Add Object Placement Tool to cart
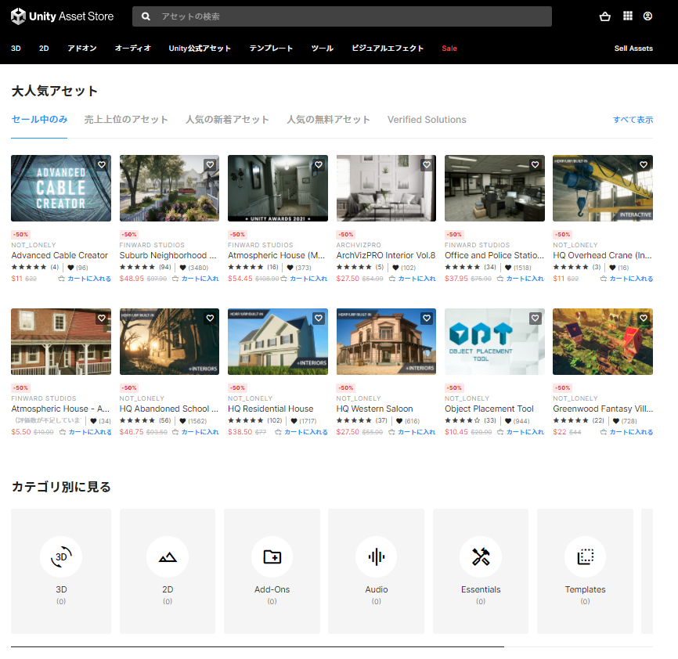This screenshot has height=659, width=678. point(521,432)
